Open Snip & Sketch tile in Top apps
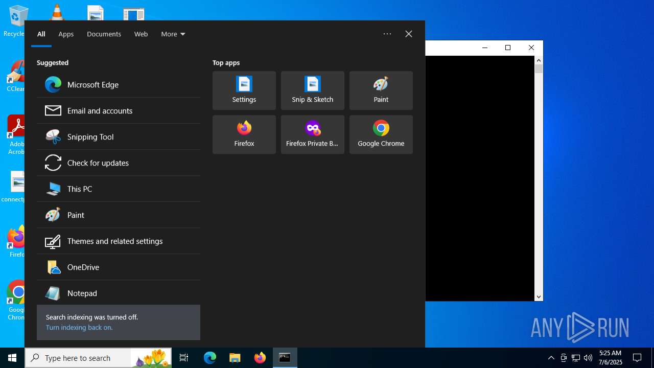 pyautogui.click(x=313, y=90)
